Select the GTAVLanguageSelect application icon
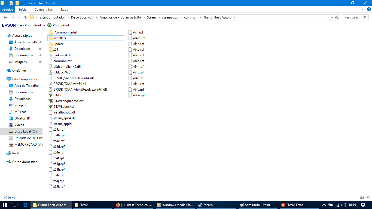This screenshot has height=209, width=372. click(51, 101)
